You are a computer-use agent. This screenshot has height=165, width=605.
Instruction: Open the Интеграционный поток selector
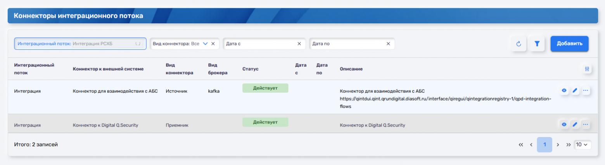click(80, 44)
